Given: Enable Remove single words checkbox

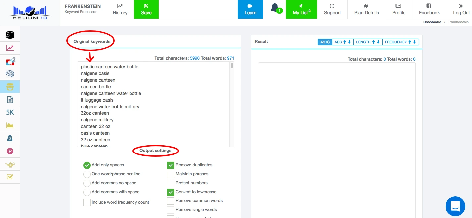Looking at the screenshot, I should pyautogui.click(x=171, y=210).
